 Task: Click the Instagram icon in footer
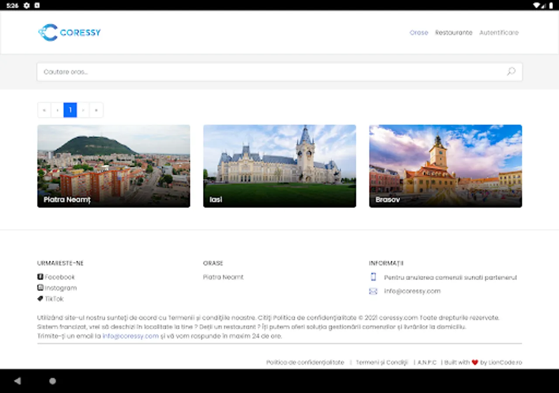point(40,288)
